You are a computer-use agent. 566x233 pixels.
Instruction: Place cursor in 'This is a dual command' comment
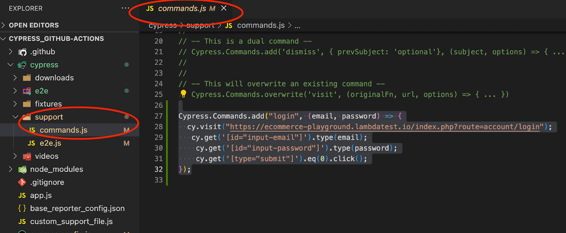(x=245, y=41)
